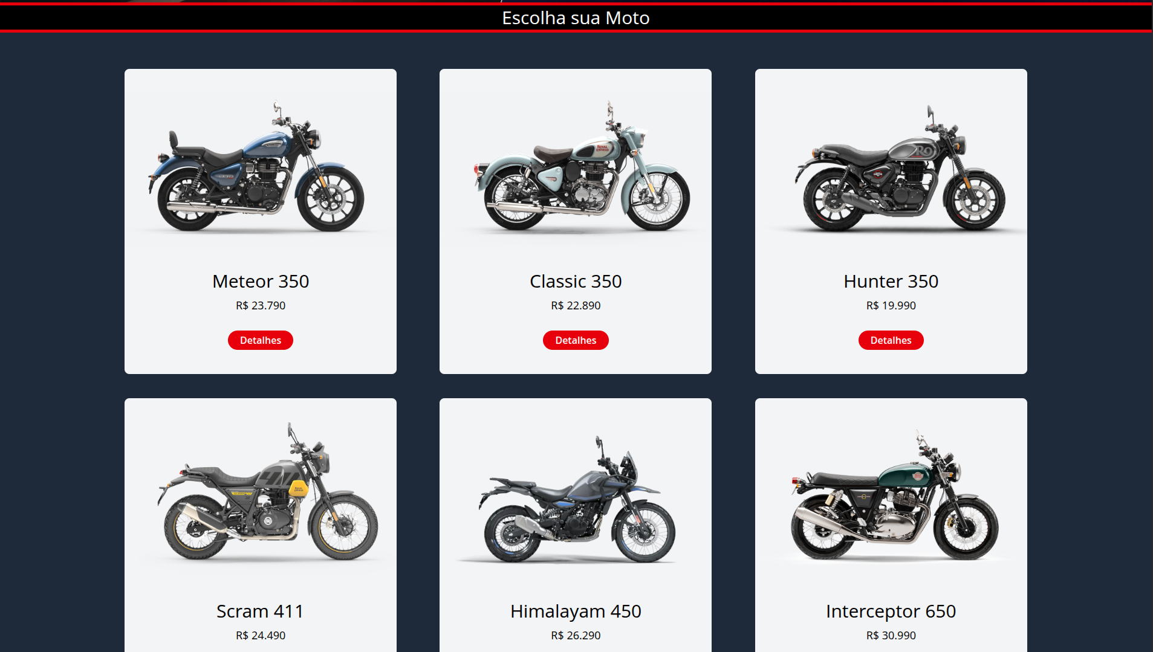Open Detalhes for Hunter 350
The height and width of the screenshot is (652, 1153).
(x=891, y=340)
